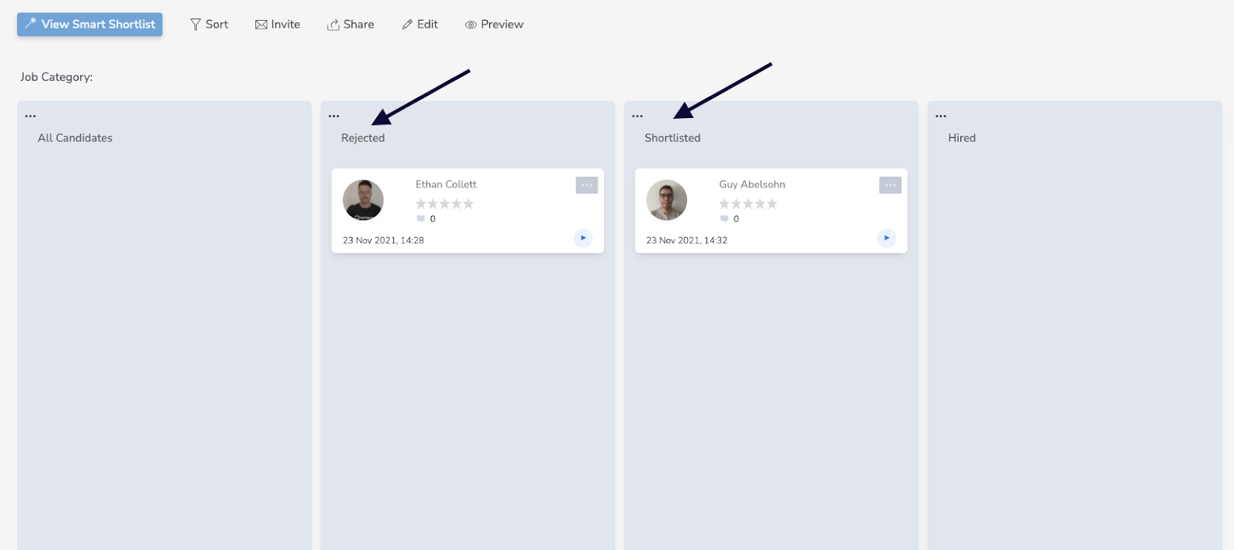Play Ethan Collett's video interview
Image resolution: width=1234 pixels, height=550 pixels.
(583, 238)
